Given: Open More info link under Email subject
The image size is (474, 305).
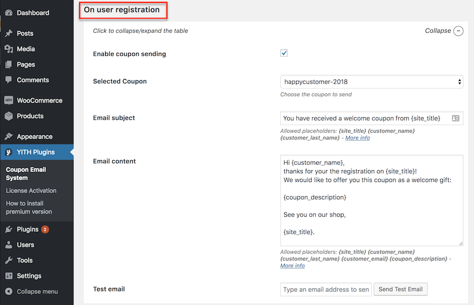Looking at the screenshot, I should 357,138.
